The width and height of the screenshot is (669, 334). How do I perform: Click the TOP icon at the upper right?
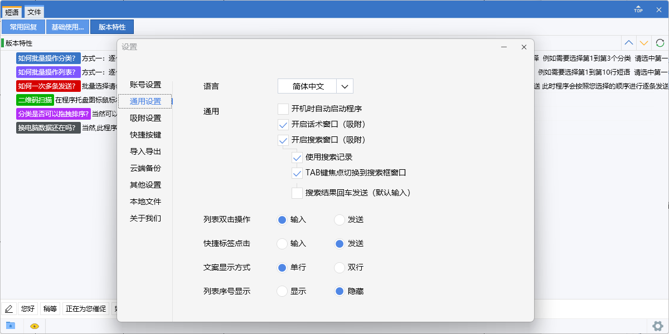(638, 8)
